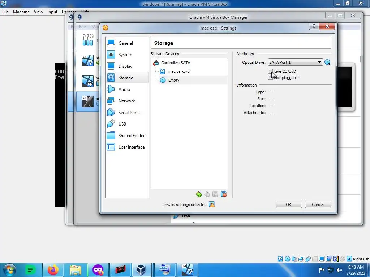
Task: Click the host key capture arrow icon
Action: pyautogui.click(x=349, y=259)
